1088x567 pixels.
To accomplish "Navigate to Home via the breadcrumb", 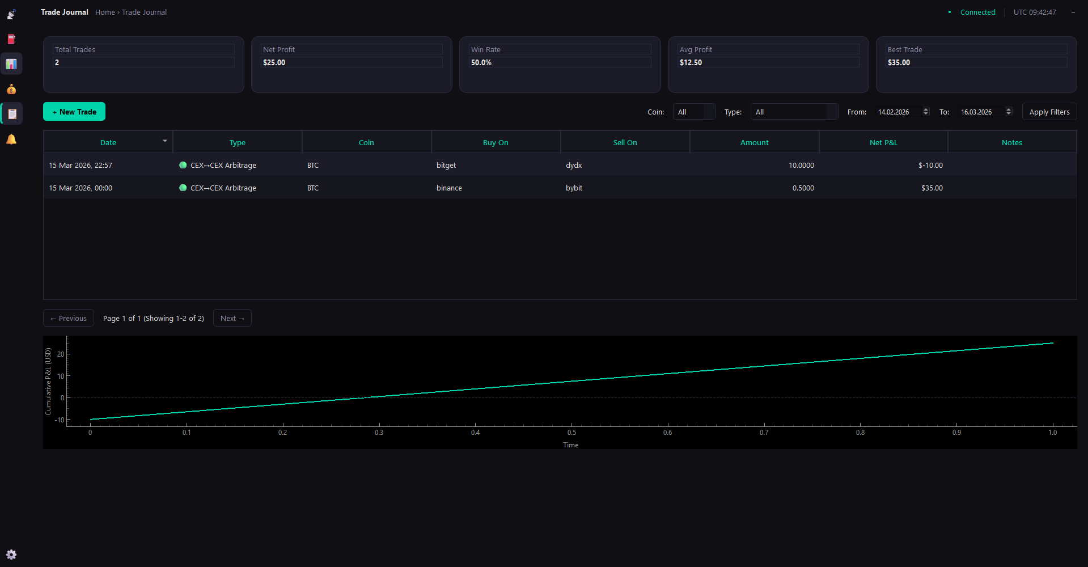I will coord(105,12).
